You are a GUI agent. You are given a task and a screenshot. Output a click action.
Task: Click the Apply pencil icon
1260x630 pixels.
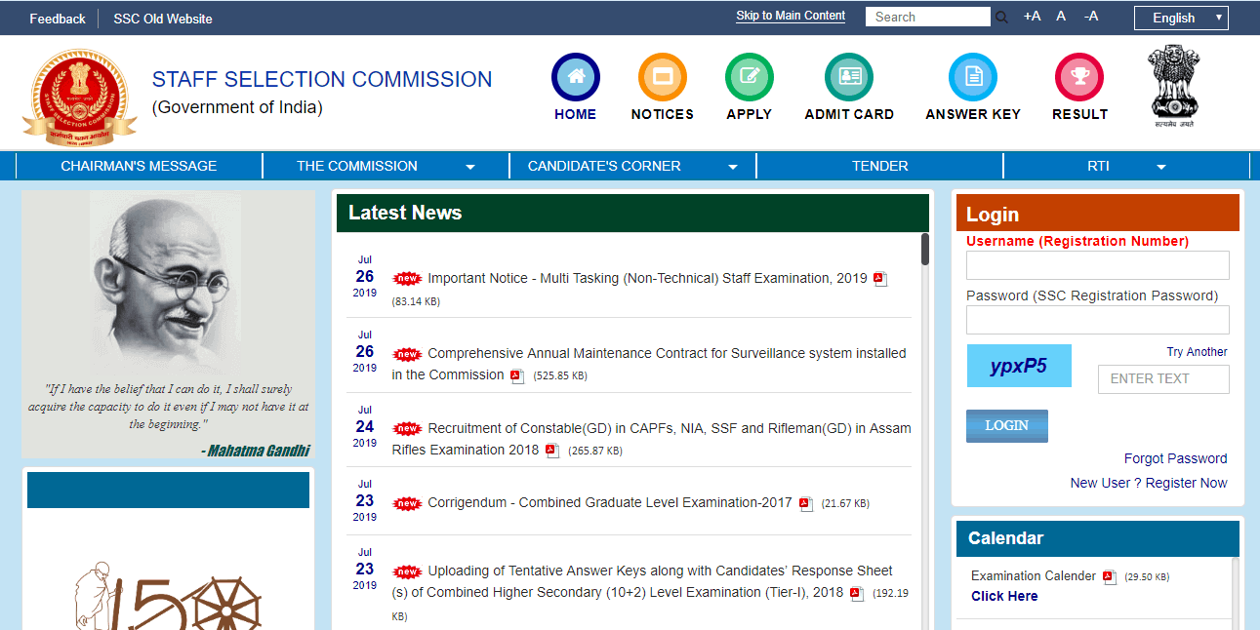(x=749, y=78)
